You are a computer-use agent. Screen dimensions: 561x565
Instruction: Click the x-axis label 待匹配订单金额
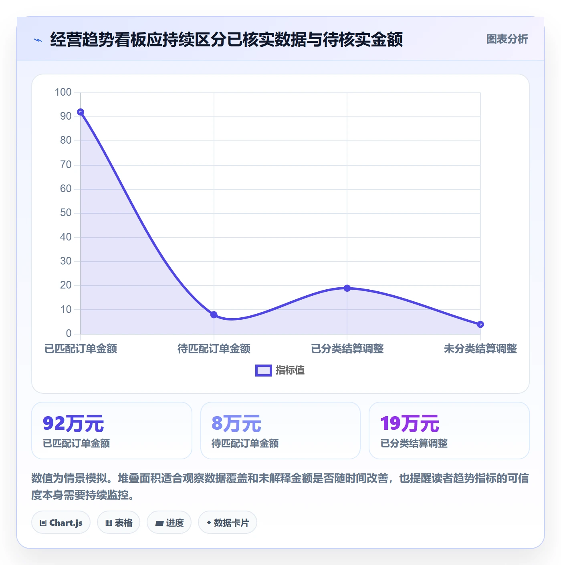[x=214, y=349]
